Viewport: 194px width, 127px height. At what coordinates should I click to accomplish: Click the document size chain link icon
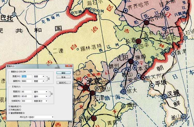pyautogui.click(x=52, y=94)
